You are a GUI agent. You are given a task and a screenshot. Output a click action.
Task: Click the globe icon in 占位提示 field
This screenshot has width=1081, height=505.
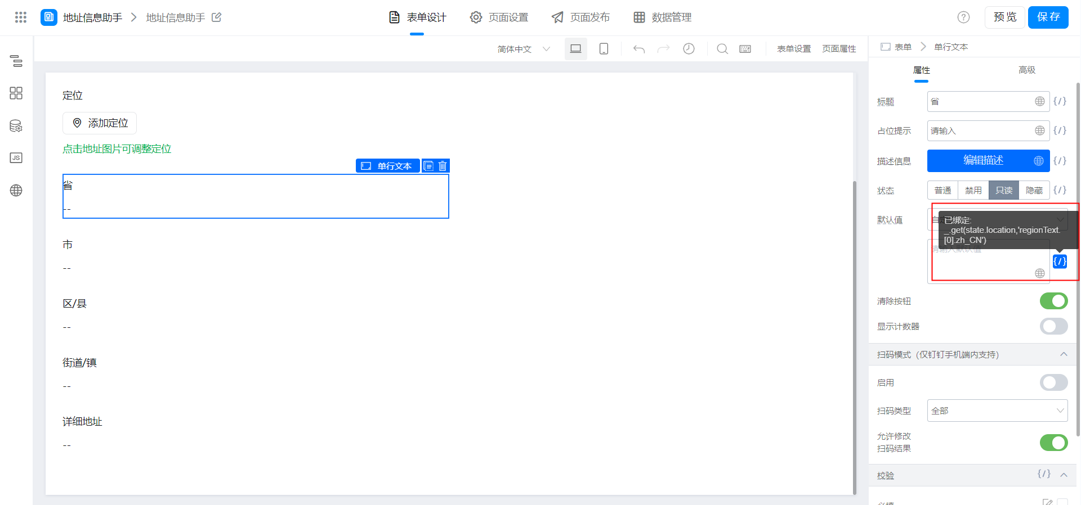pyautogui.click(x=1040, y=130)
